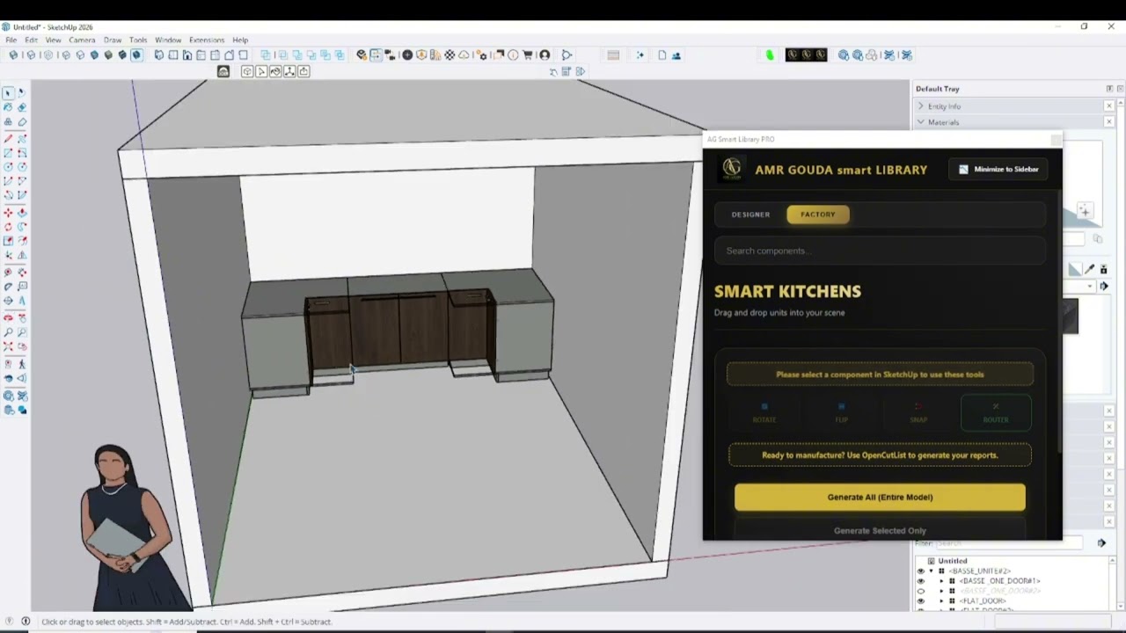1126x633 pixels.
Task: Open the materials collection dropdown
Action: (1090, 287)
